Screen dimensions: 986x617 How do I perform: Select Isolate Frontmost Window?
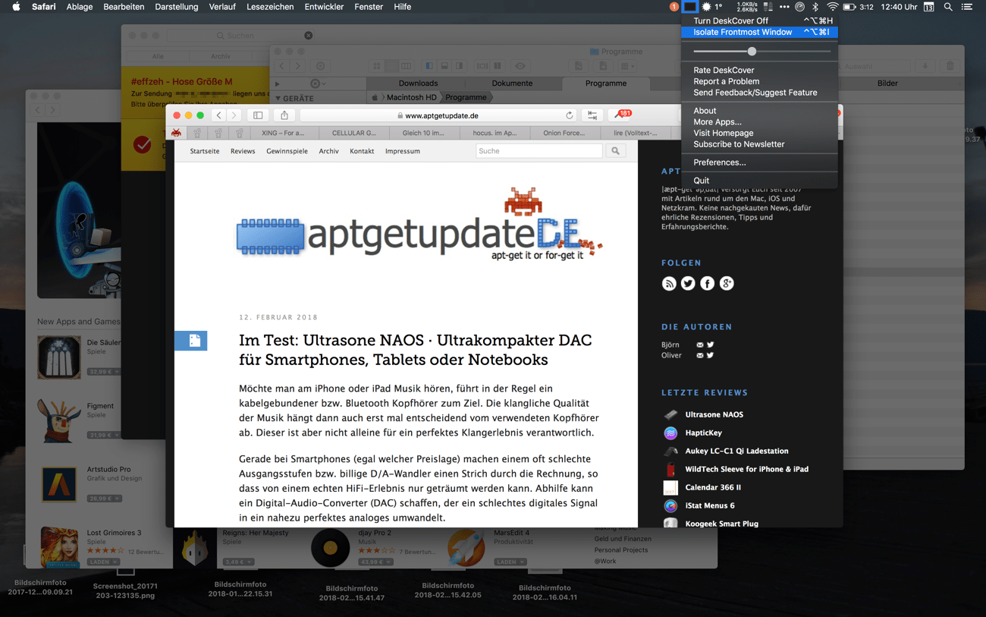759,32
